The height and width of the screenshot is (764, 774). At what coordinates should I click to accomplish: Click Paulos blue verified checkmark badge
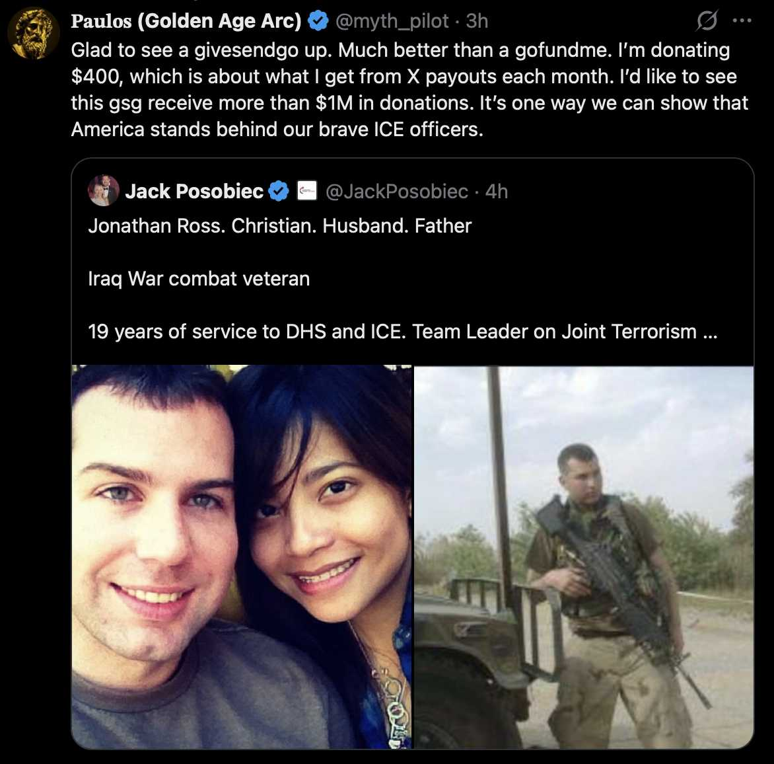tap(318, 21)
